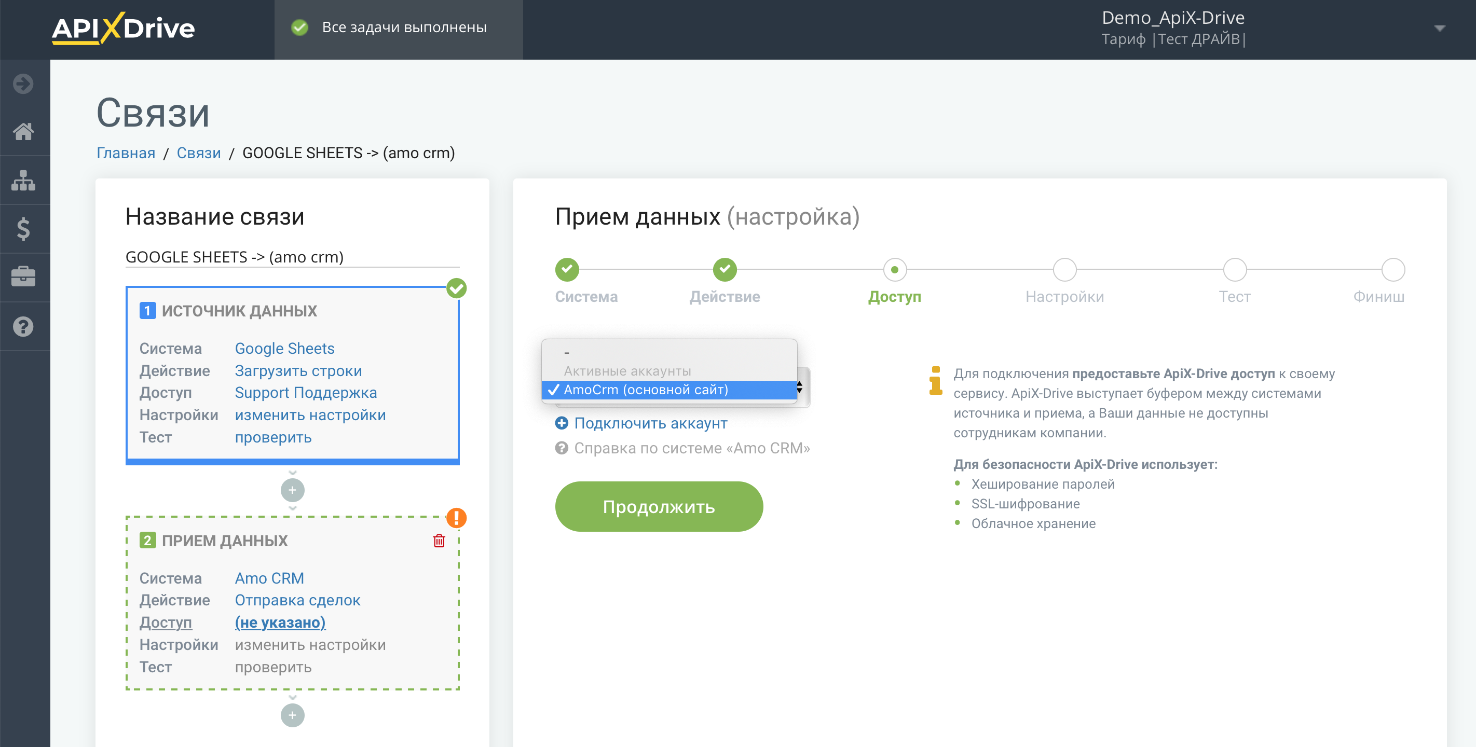Open Amo CRM system link
1476x747 pixels.
click(x=269, y=578)
